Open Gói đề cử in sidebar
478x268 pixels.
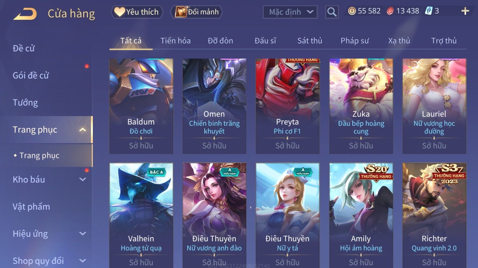pyautogui.click(x=31, y=76)
